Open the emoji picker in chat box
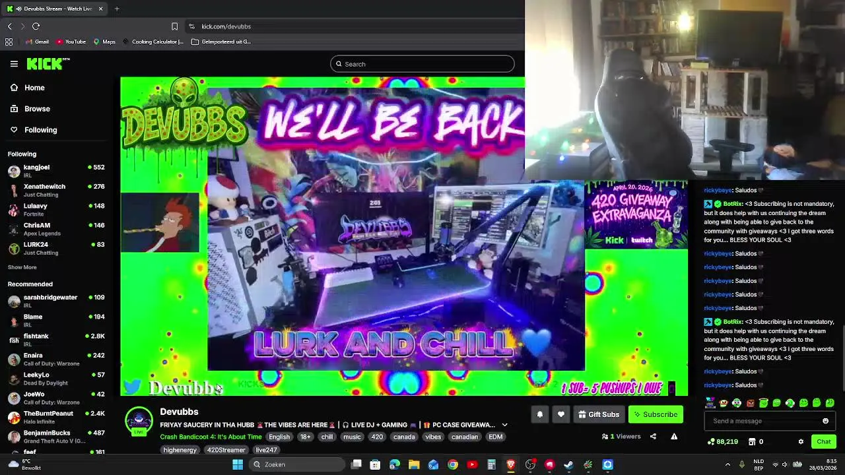 click(x=825, y=421)
